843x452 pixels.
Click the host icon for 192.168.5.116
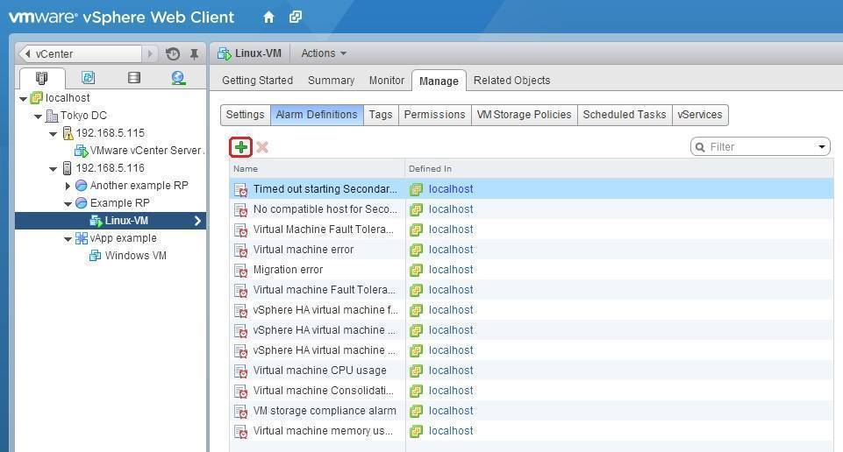click(68, 168)
